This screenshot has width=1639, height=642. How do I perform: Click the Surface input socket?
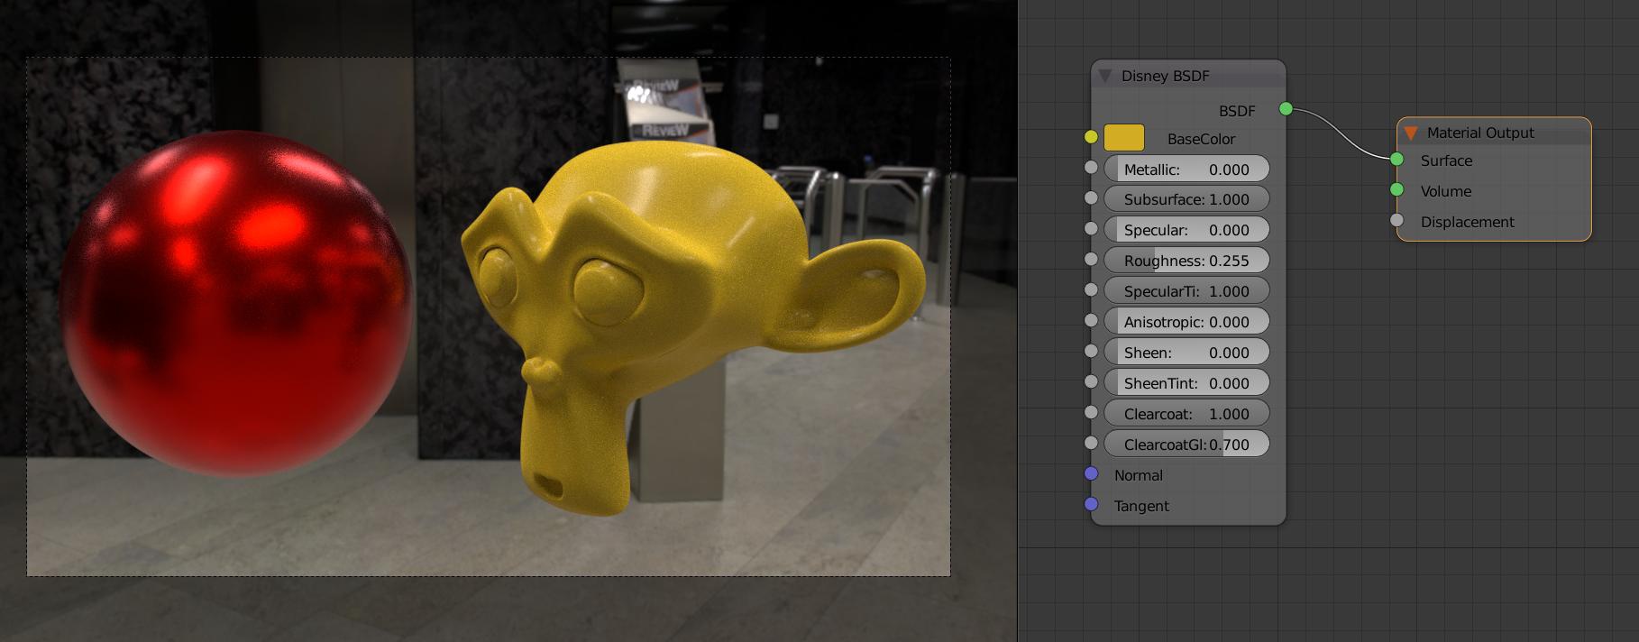[1396, 160]
